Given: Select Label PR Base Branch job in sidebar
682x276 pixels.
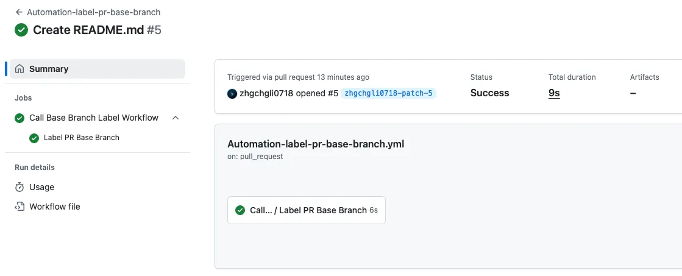Looking at the screenshot, I should tap(81, 138).
